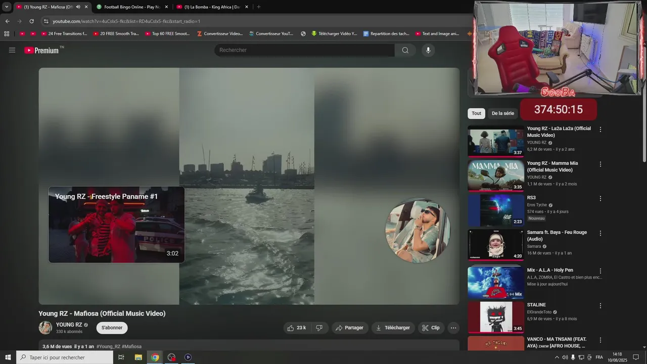Open Young RZ - Mamma Mia title
Viewport: 647px width, 364px height.
pos(552,166)
